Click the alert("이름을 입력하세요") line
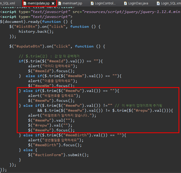 click(x=53, y=81)
